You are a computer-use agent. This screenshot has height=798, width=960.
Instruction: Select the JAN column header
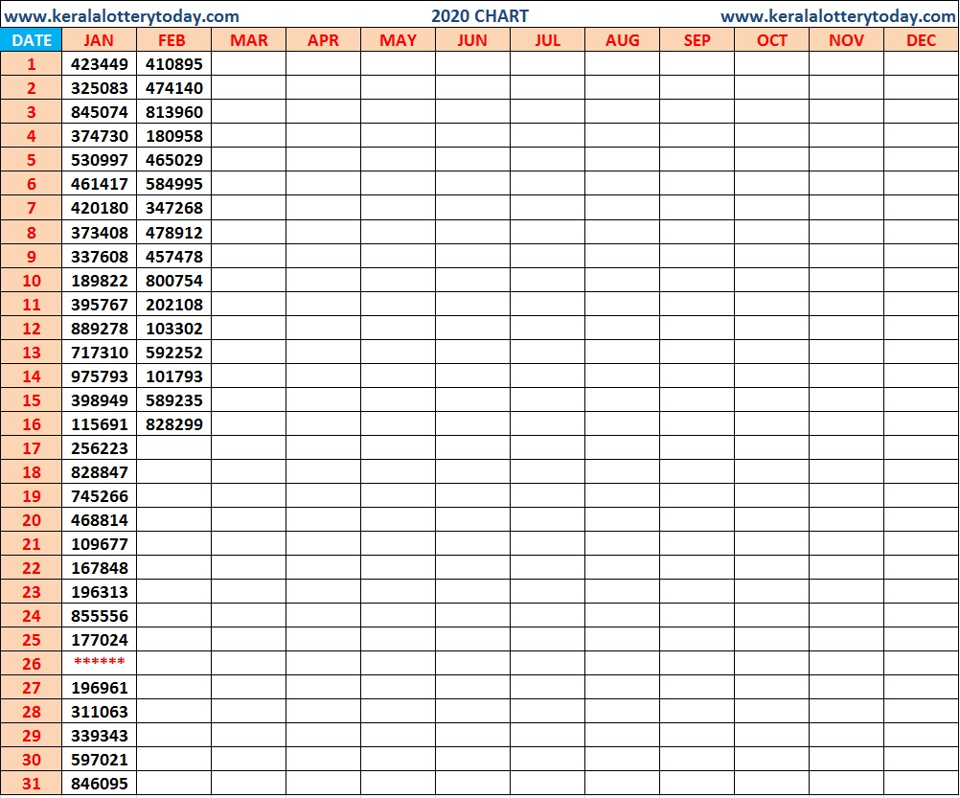(98, 40)
